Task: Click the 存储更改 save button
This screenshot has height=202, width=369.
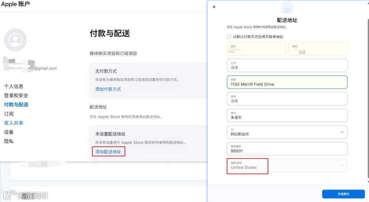Action: 343,194
